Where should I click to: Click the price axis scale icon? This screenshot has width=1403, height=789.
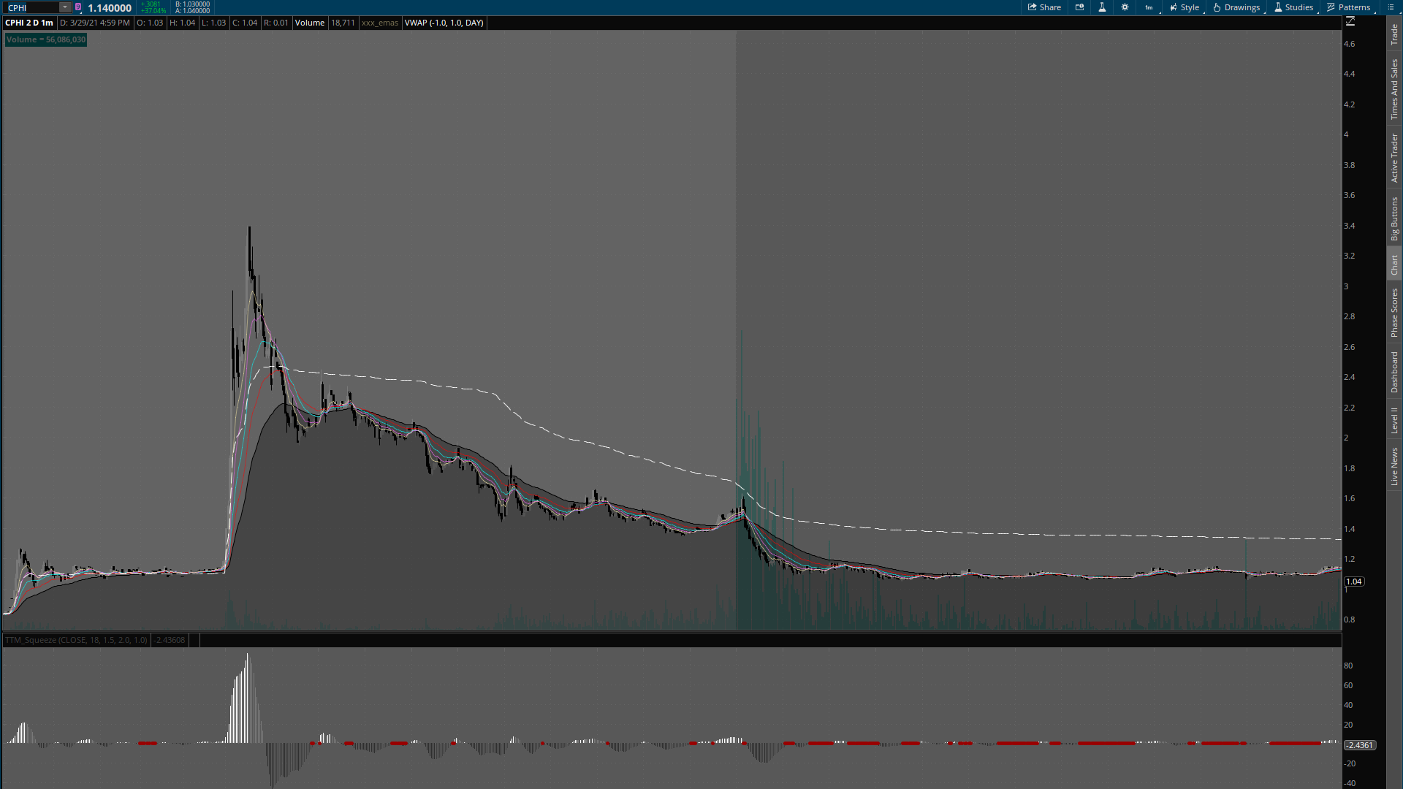(x=1350, y=22)
